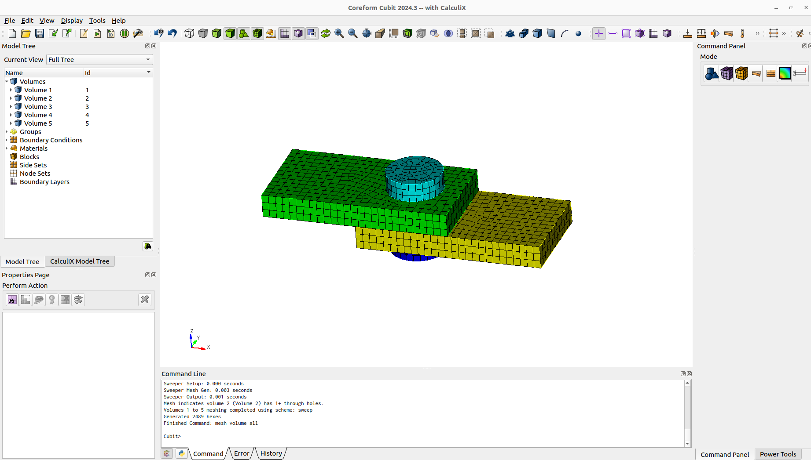Image resolution: width=811 pixels, height=460 pixels.
Task: Click the Refresh Graphics toolbar icon
Action: click(x=326, y=33)
